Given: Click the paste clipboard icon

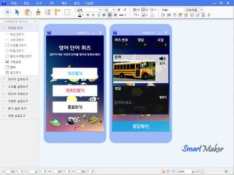Looking at the screenshot, I should [x=28, y=12].
